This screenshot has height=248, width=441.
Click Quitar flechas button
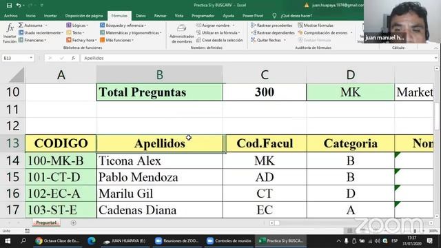pos(266,40)
